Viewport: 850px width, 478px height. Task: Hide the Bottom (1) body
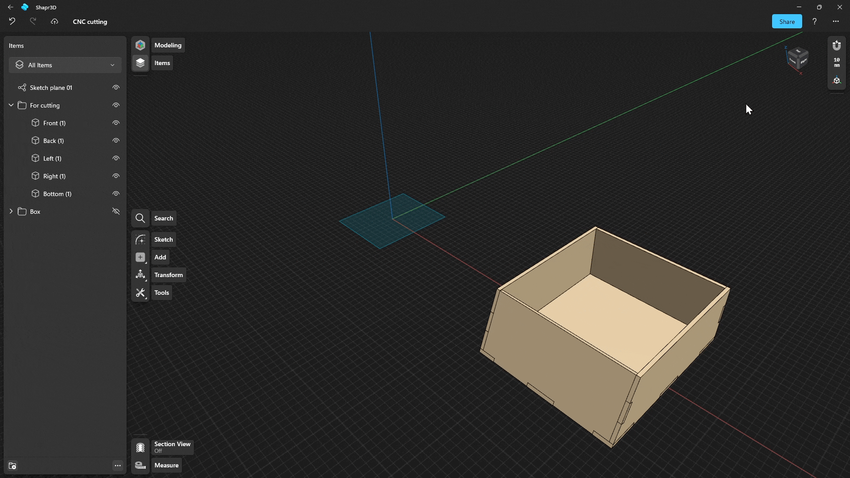[116, 194]
